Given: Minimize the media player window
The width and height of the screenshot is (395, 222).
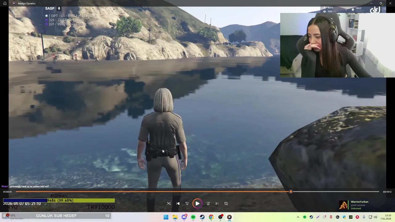Looking at the screenshot, I should [371, 3].
